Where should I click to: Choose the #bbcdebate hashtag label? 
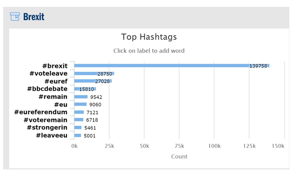point(47,89)
